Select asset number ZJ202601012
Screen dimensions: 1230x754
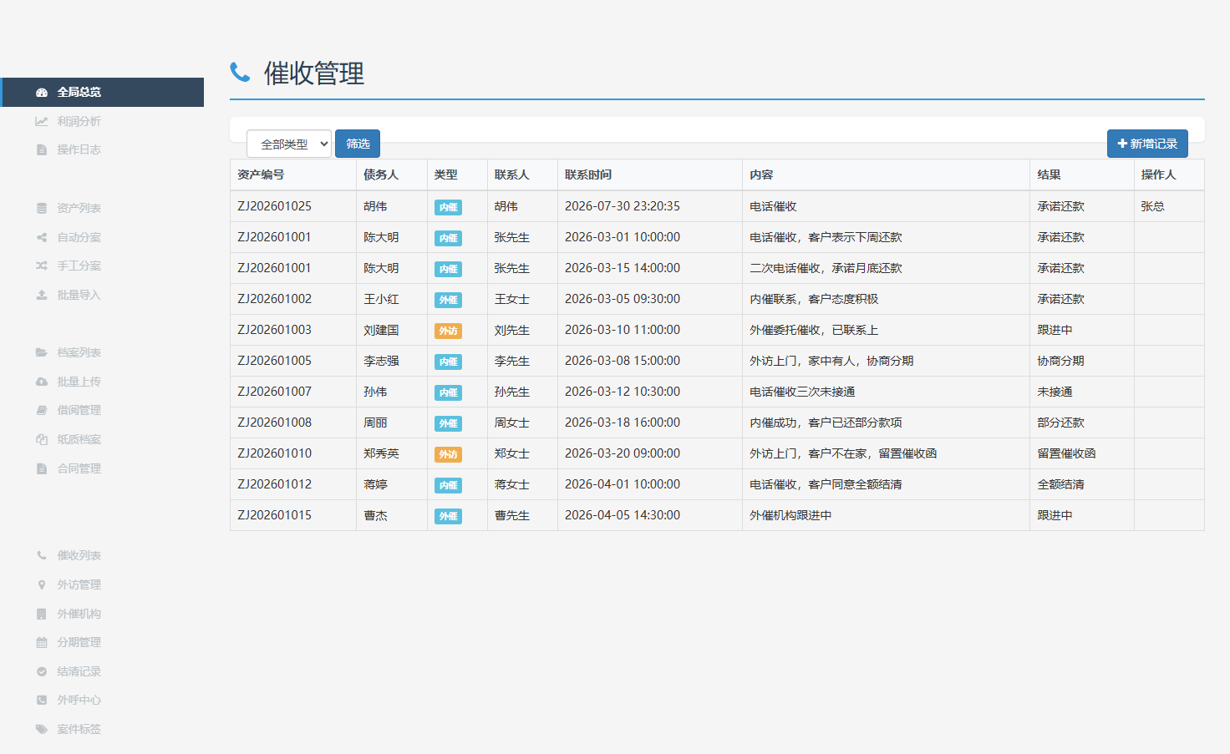click(274, 484)
